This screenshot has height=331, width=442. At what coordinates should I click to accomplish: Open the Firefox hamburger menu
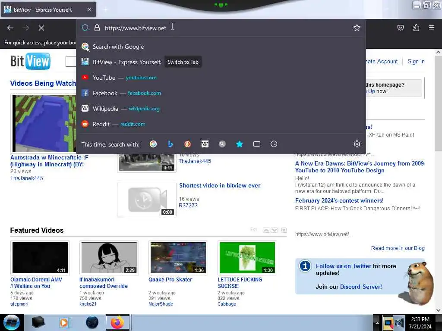431,28
